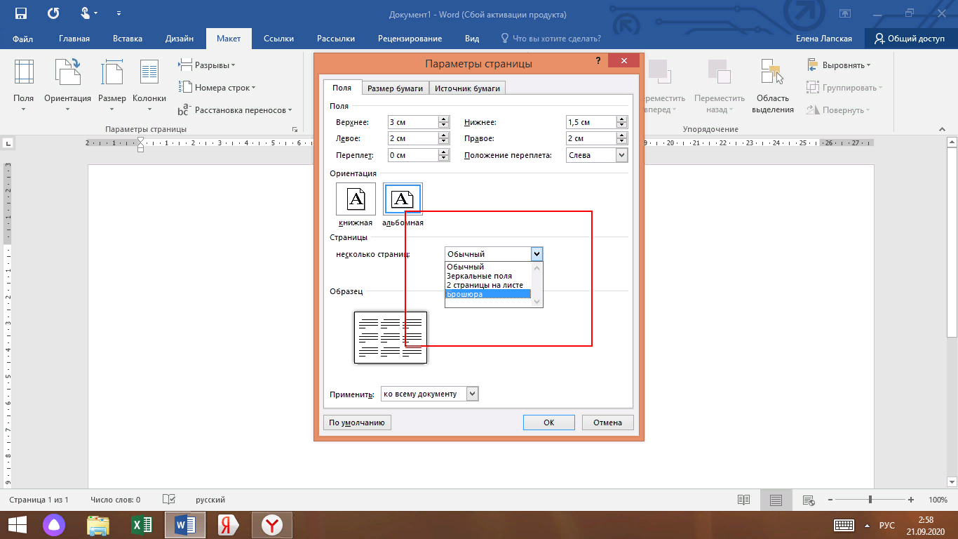Confirm with OK button
The width and height of the screenshot is (958, 539).
point(549,422)
